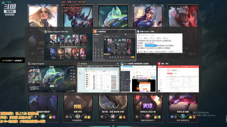Screen dimensions: 227x127
Task: Click skin name 源计划：逆流 塞拉斯 至臻
Action: (x=113, y=112)
